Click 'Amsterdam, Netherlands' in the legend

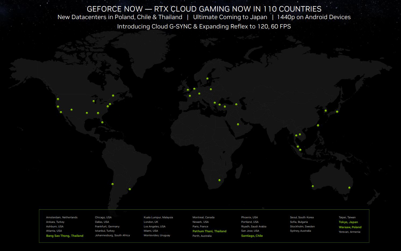tap(62, 217)
